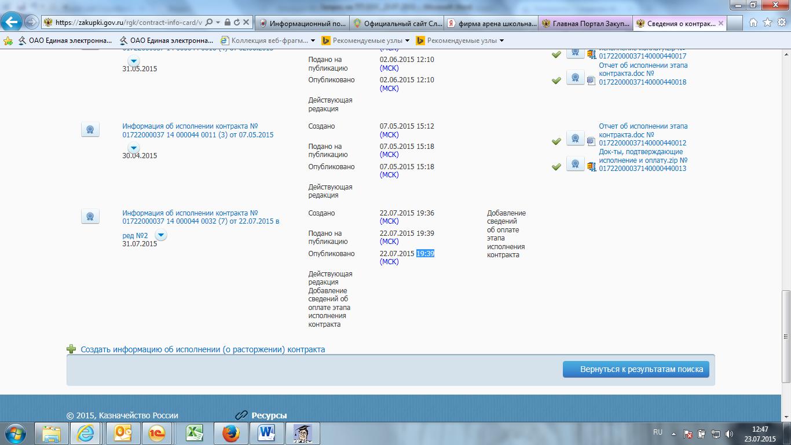Image resolution: width=791 pixels, height=445 pixels.
Task: Open first 'ОАО Единая электронна...' bookmark
Action: (x=65, y=41)
